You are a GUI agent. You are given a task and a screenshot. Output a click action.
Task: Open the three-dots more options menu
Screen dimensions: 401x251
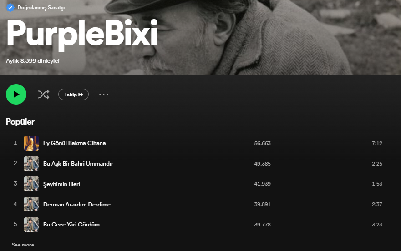(x=104, y=94)
